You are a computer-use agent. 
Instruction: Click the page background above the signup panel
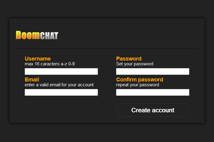107,9
